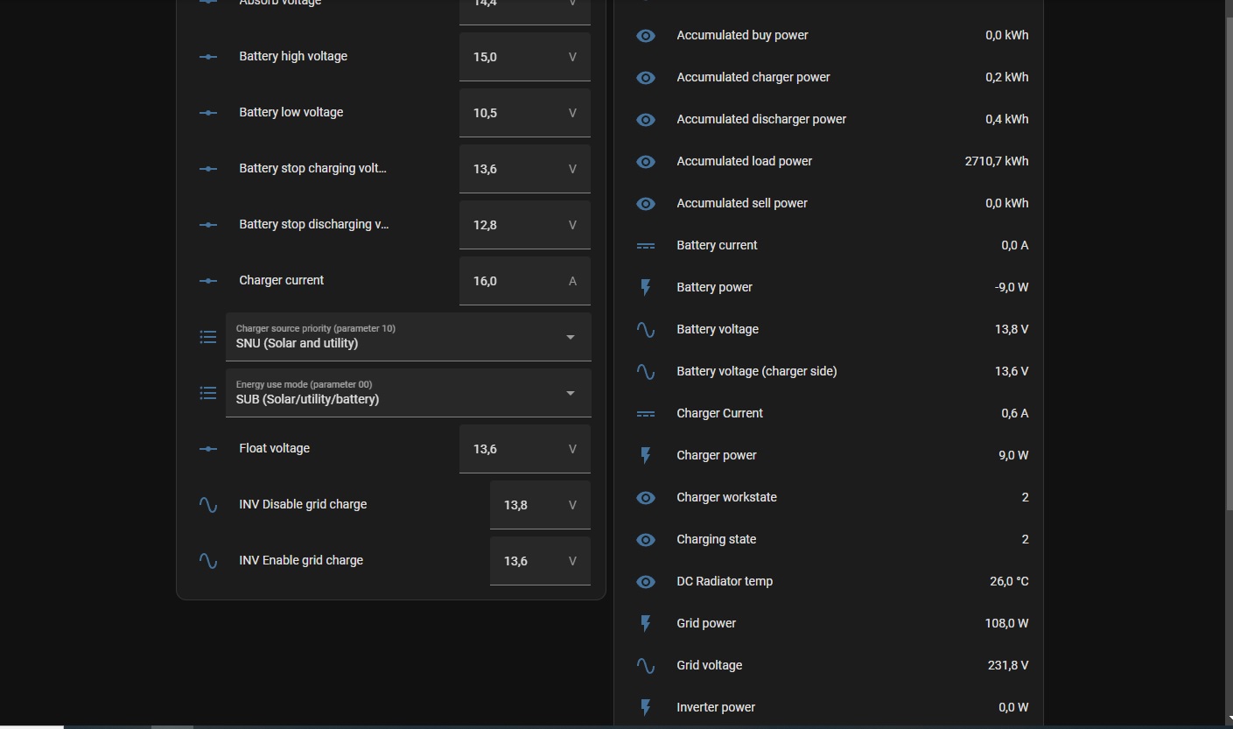Click the eye icon beside DC Radiator temp

tap(646, 582)
